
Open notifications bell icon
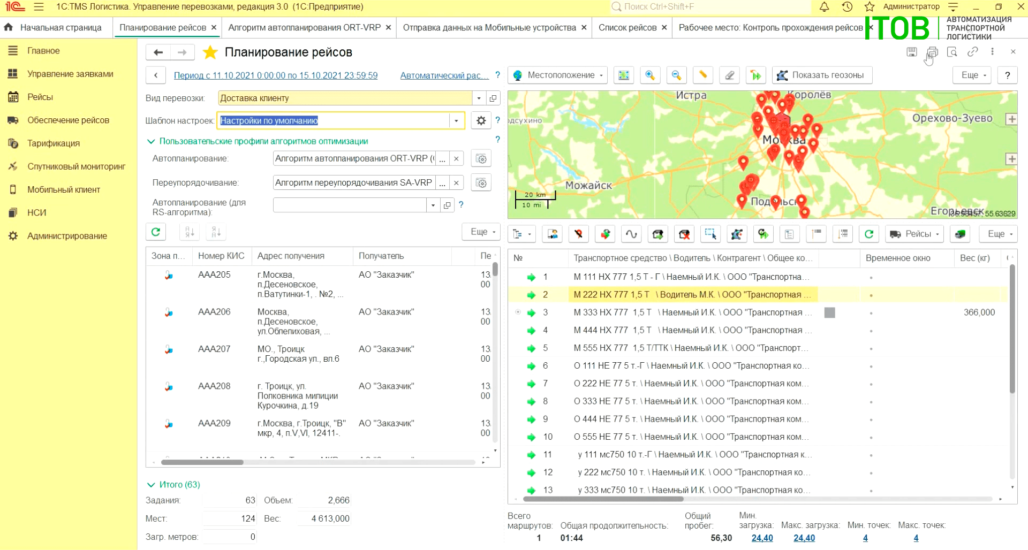825,7
